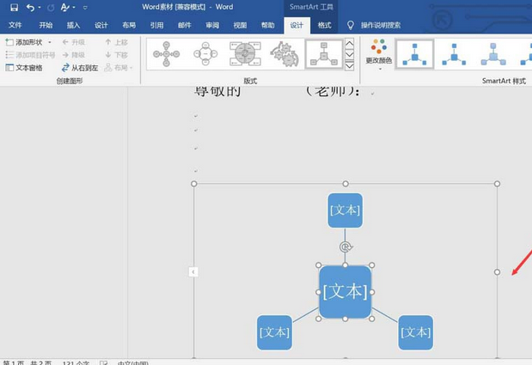Open the 审阅 tab
This screenshot has width=532, height=365.
[x=212, y=25]
